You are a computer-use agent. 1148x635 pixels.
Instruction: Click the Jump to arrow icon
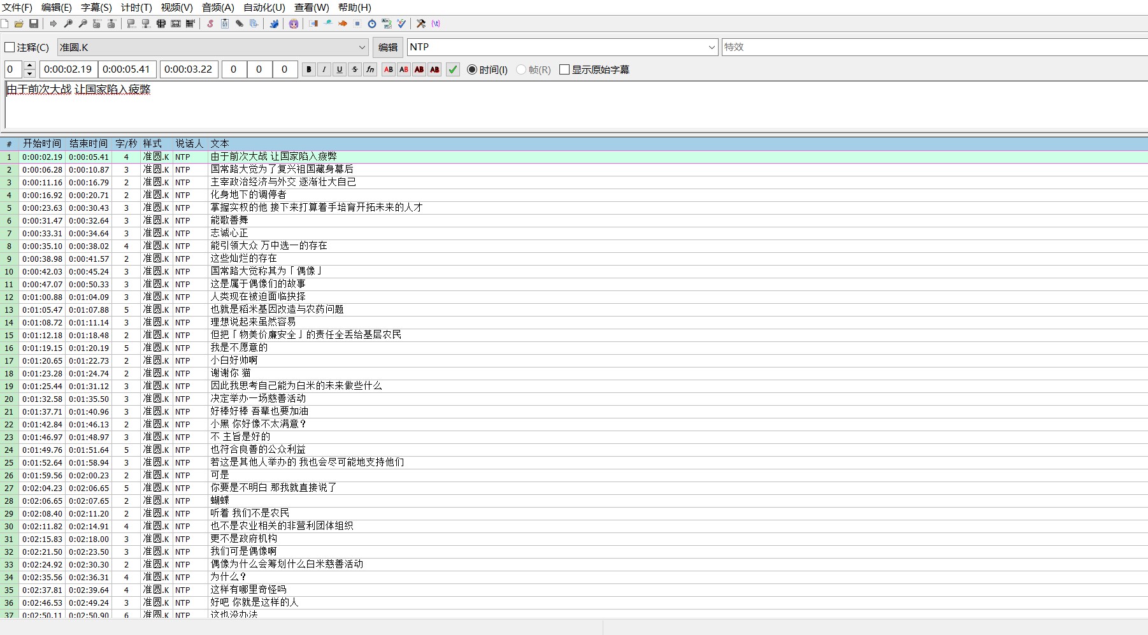(54, 24)
